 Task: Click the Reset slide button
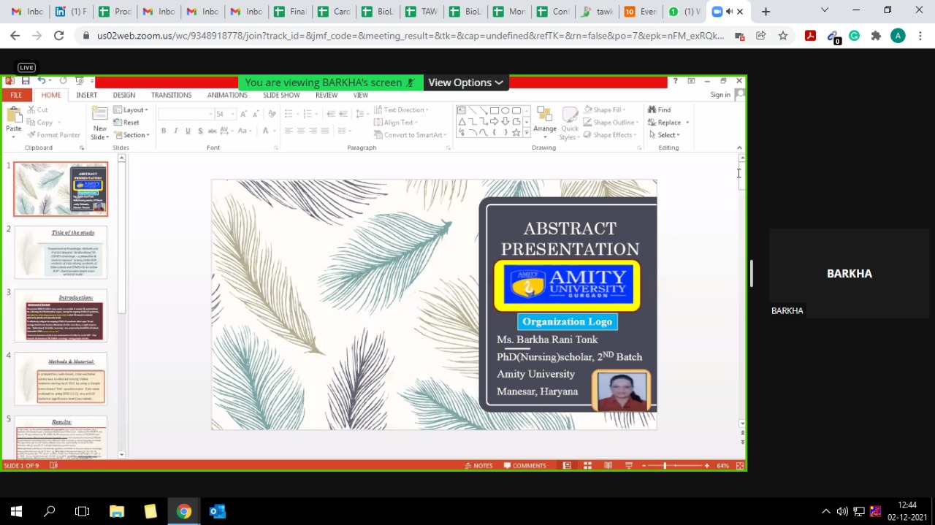[x=126, y=122]
